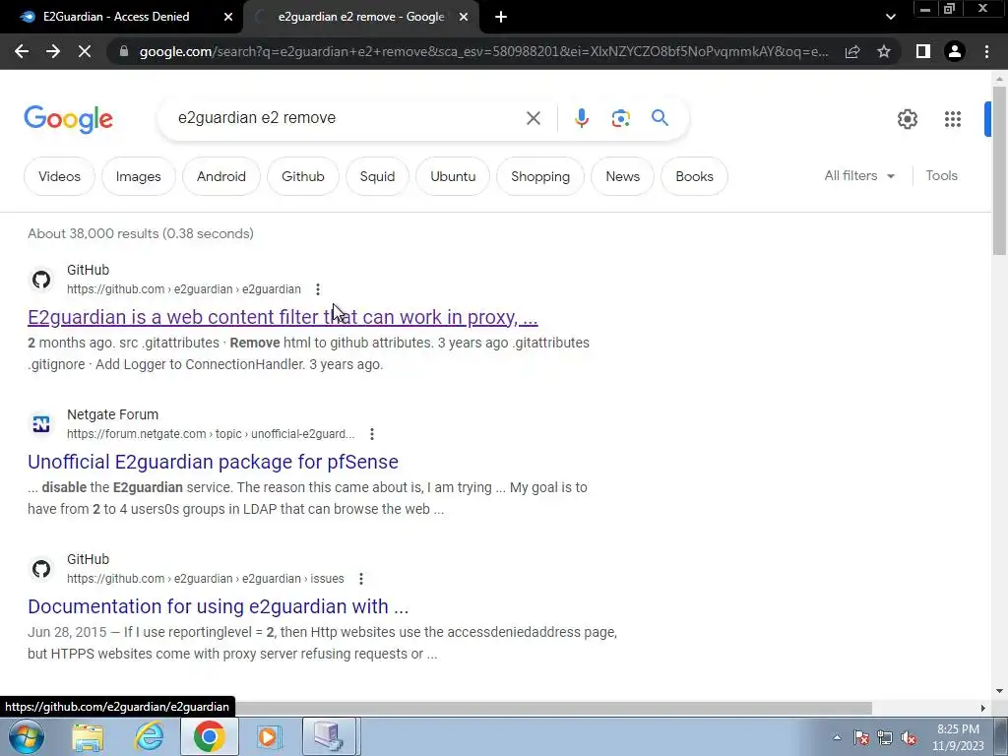
Task: Click the taskbar clock showing 8:25 PM
Action: [958, 737]
